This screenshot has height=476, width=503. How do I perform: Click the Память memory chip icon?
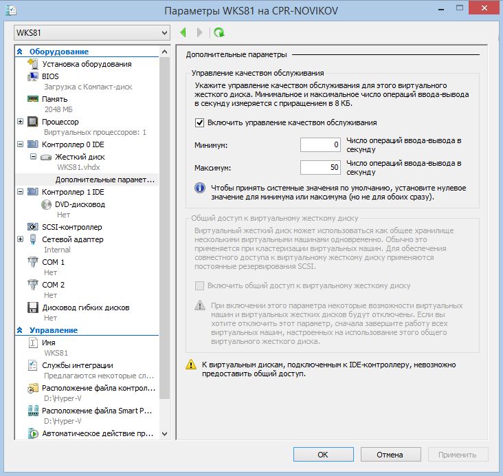pyautogui.click(x=32, y=99)
